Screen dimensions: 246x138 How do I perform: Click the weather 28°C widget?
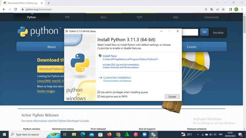[x=187, y=134]
